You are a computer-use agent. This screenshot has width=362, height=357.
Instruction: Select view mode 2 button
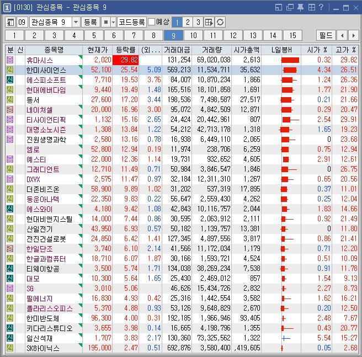[188, 23]
